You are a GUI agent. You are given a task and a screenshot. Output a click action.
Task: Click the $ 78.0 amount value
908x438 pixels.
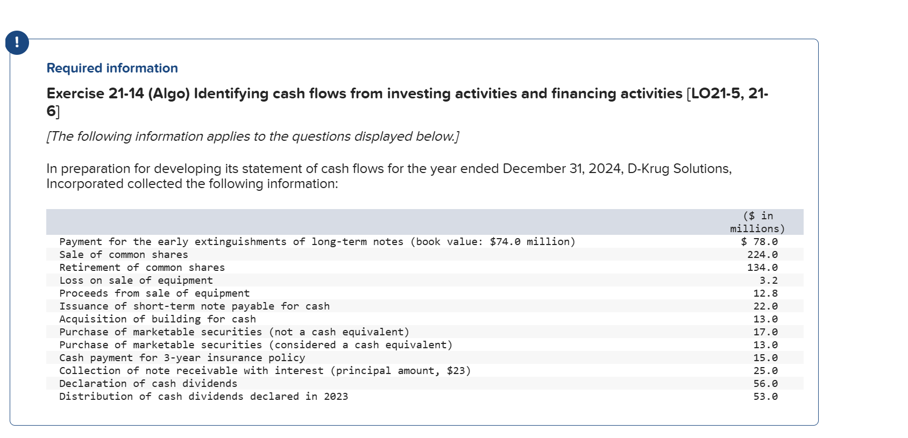pos(759,242)
